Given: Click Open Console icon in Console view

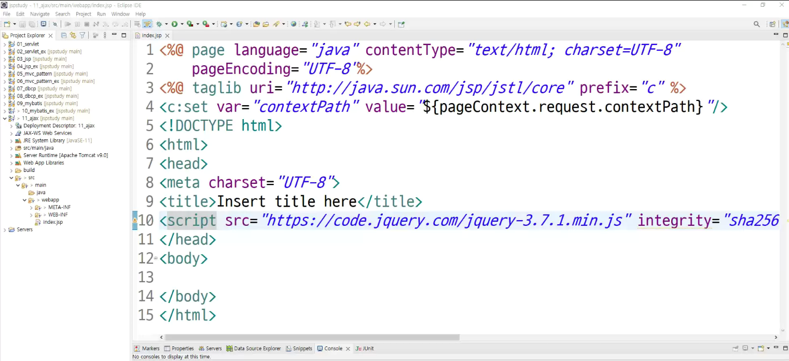Looking at the screenshot, I should 760,348.
